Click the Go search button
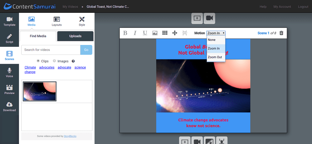The width and height of the screenshot is (312, 144). pyautogui.click(x=86, y=50)
